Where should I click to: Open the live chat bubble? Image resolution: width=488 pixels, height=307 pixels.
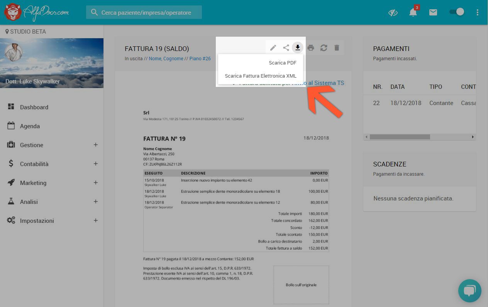click(469, 290)
